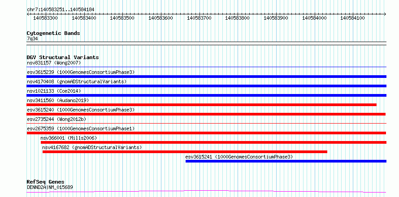Select the nsv366001 red variant bar
The width and height of the screenshot is (399, 197).
click(213, 142)
